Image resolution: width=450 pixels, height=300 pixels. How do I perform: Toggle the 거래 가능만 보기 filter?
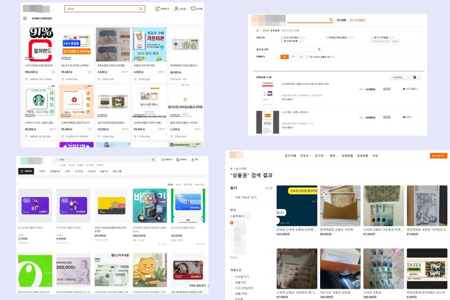click(x=232, y=197)
